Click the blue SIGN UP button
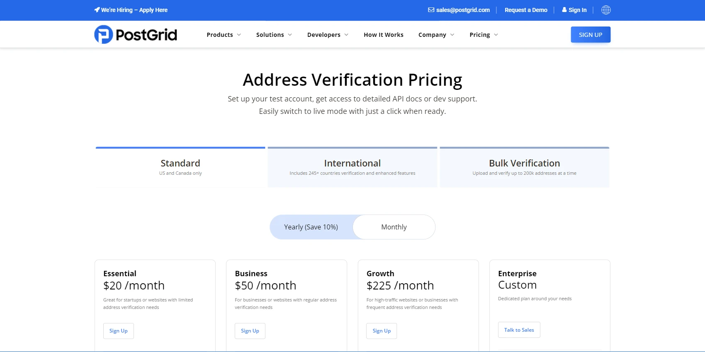 tap(591, 35)
